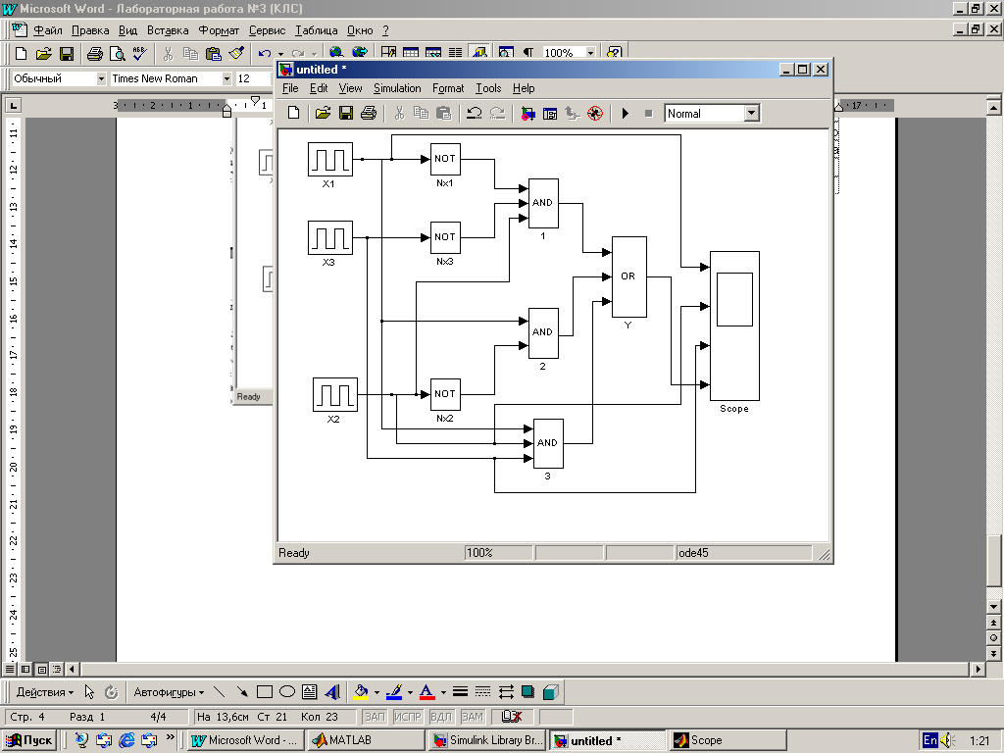This screenshot has width=1004, height=753.
Task: Open Word's Вставка menu
Action: click(168, 30)
